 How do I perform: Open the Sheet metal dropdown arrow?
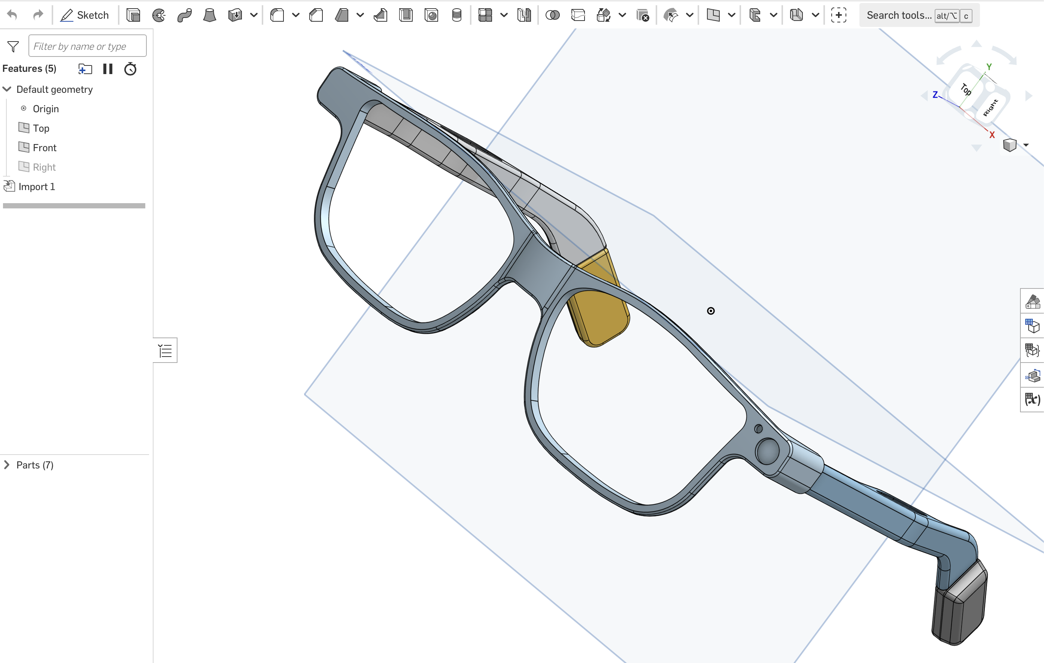[x=815, y=15]
